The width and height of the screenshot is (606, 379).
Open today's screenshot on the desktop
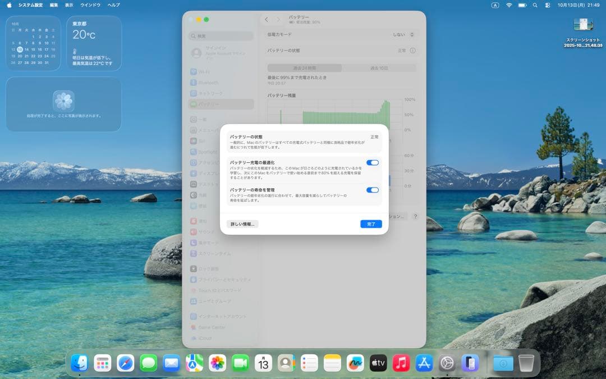[583, 25]
